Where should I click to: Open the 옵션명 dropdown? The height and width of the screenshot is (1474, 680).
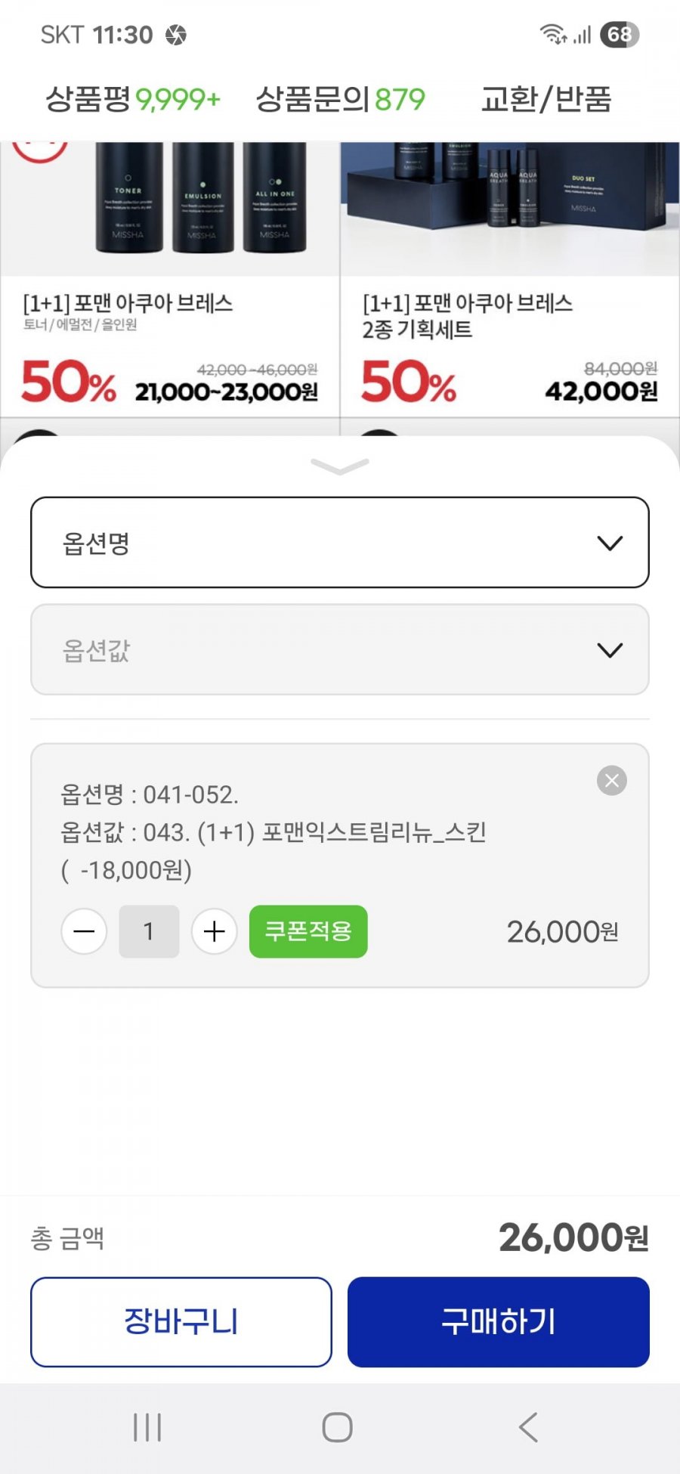click(340, 542)
